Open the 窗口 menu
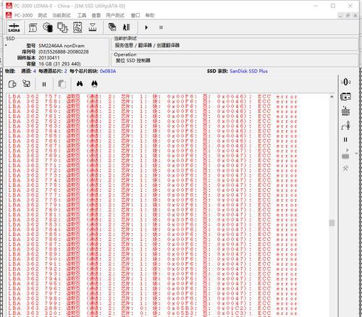 tap(135, 15)
